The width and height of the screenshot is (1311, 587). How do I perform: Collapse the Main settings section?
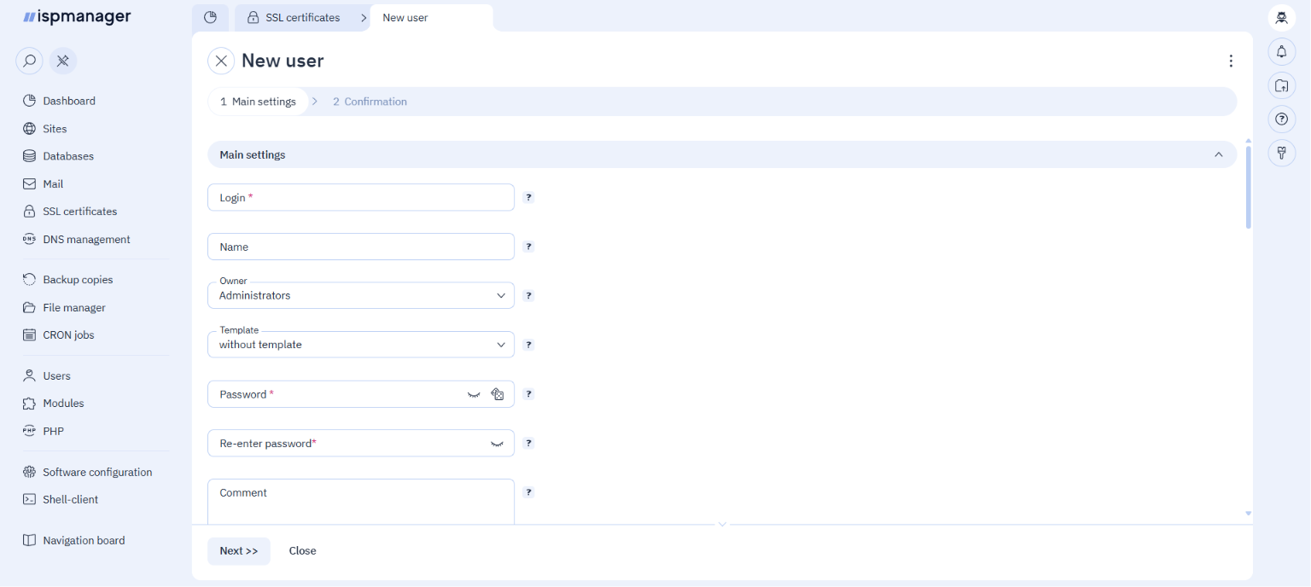tap(1219, 154)
